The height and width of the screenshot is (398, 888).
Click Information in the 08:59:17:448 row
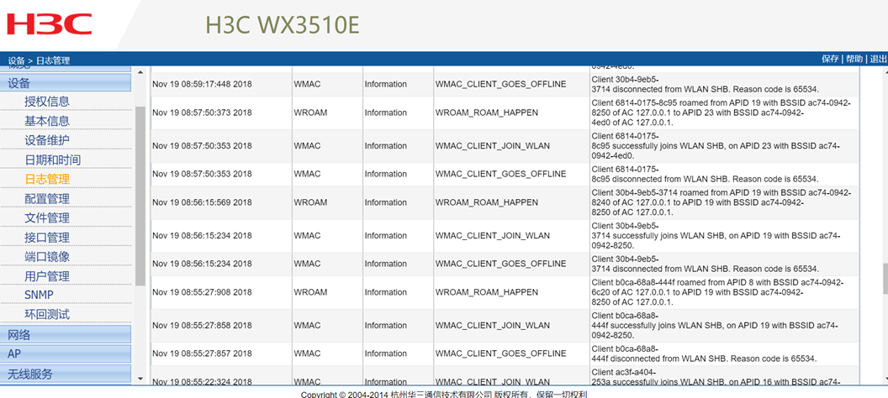386,84
